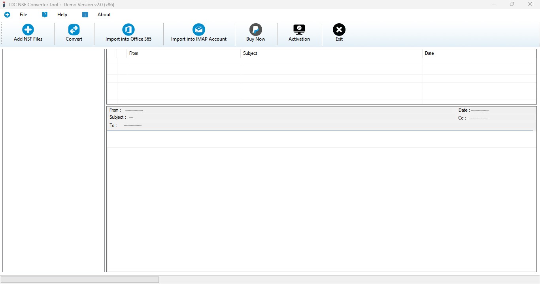
Task: Click the info icon beside About
Action: [x=85, y=15]
